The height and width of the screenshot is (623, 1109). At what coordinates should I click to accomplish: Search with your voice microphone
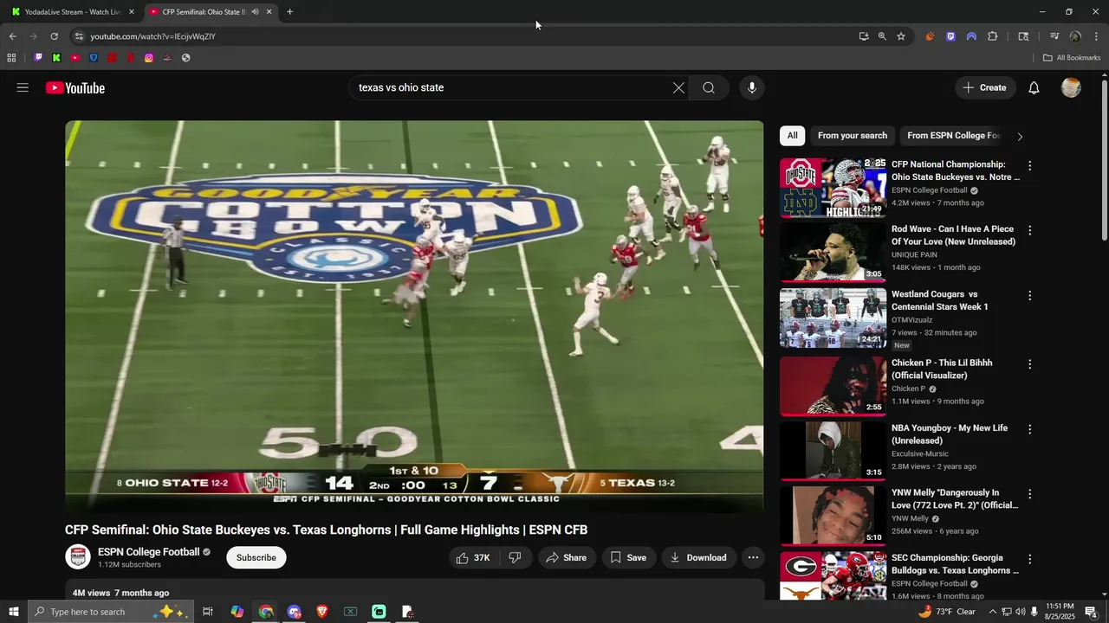pyautogui.click(x=752, y=87)
